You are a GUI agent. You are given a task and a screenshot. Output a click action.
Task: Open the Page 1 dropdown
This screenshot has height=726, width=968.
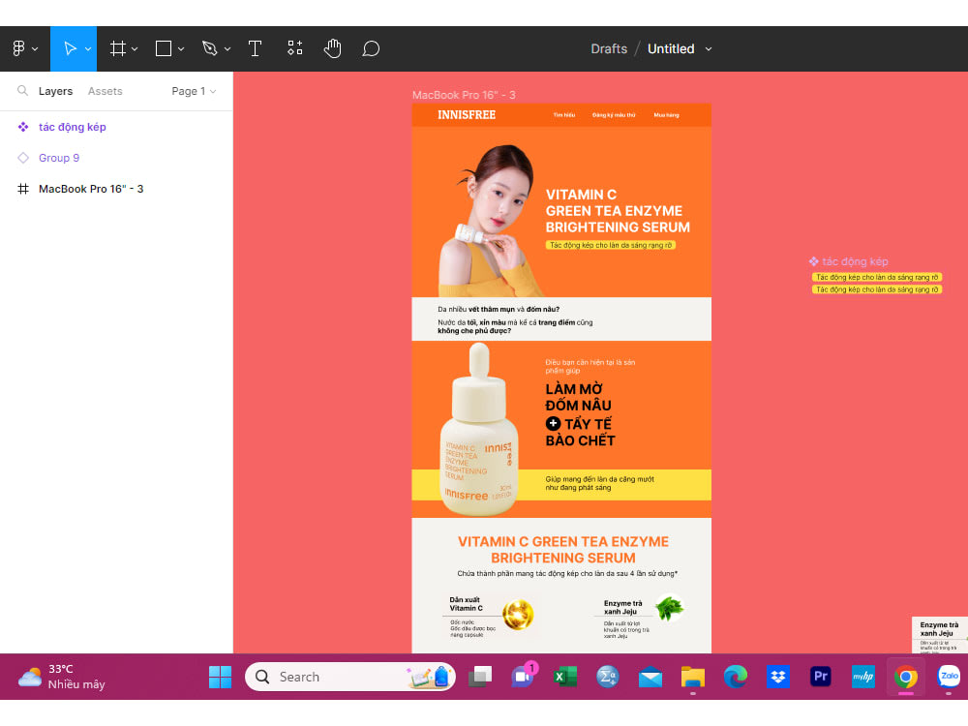193,90
